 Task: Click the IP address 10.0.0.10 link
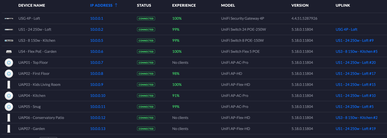point(98,96)
